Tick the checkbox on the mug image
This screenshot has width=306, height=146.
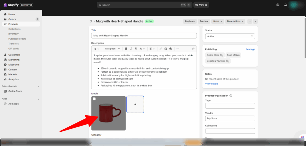(x=94, y=99)
